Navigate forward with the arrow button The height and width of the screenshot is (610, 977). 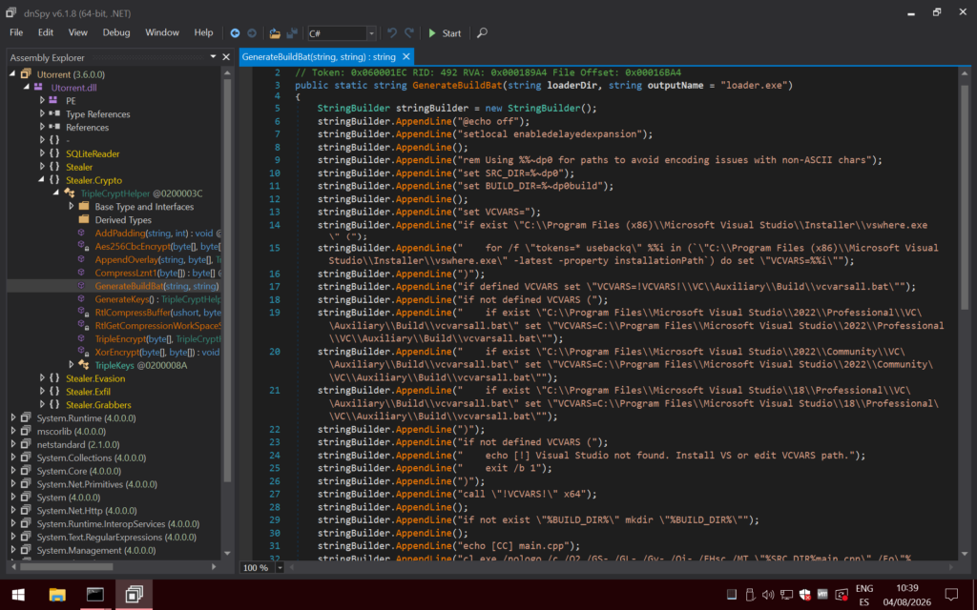coord(252,33)
